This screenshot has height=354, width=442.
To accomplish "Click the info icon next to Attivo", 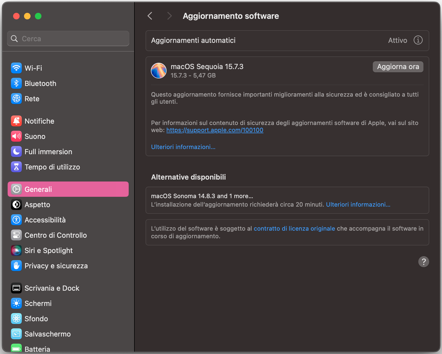I will tap(418, 40).
